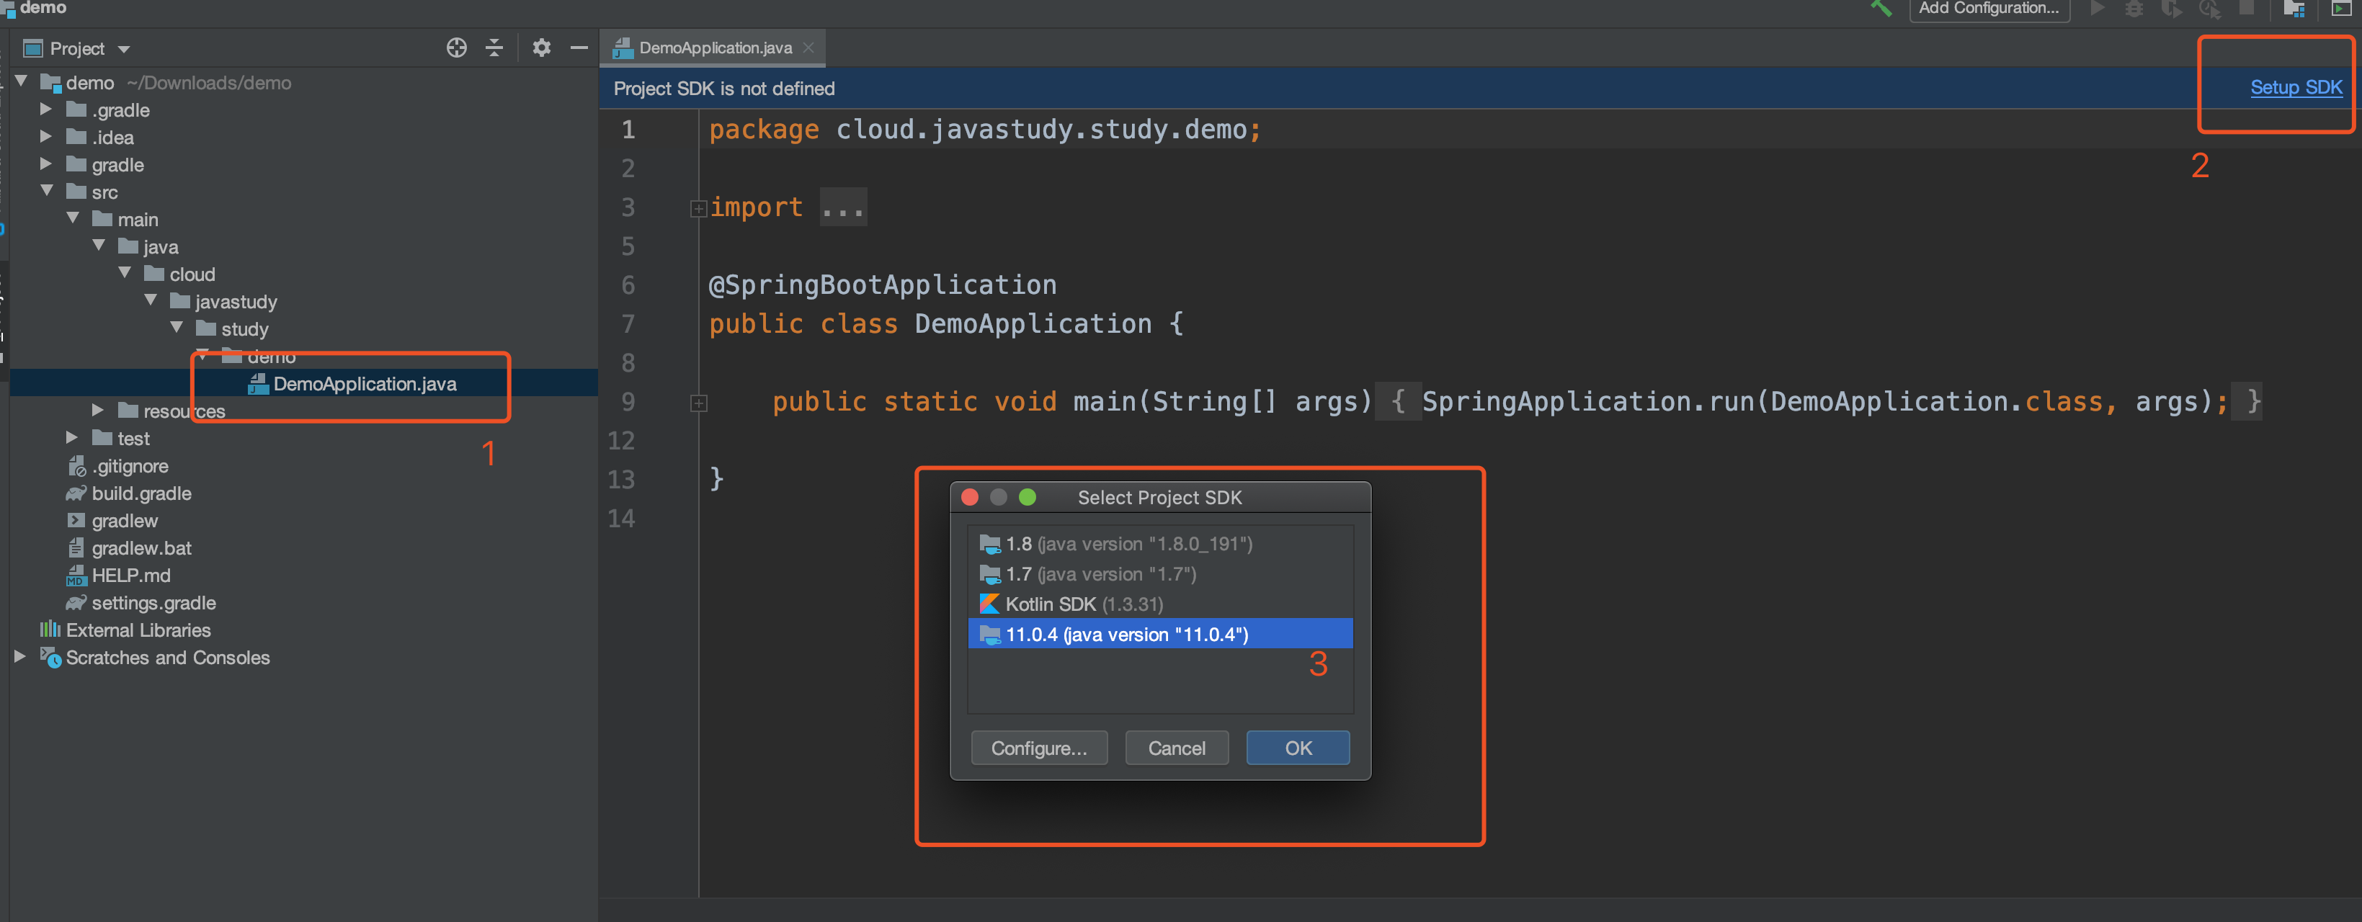
Task: Hide the Project panel with minus icon
Action: (x=579, y=48)
